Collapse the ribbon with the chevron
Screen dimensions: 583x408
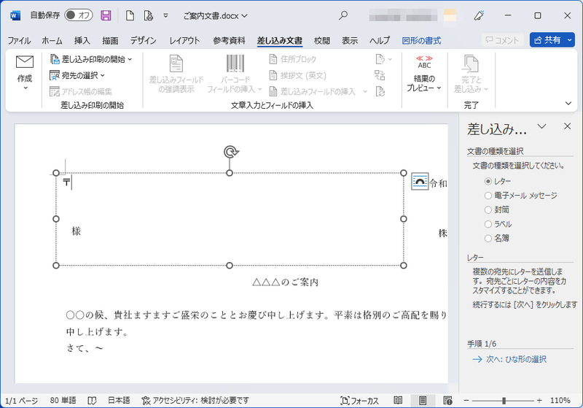(x=568, y=104)
